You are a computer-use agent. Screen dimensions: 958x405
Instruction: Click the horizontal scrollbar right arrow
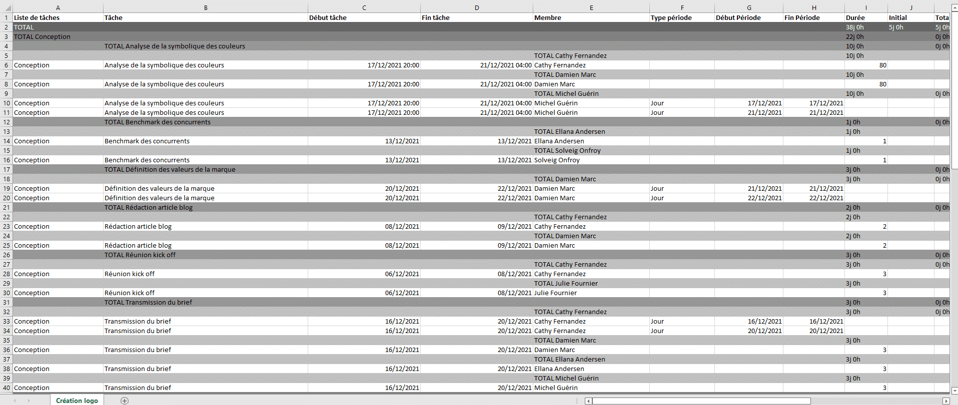pos(945,401)
